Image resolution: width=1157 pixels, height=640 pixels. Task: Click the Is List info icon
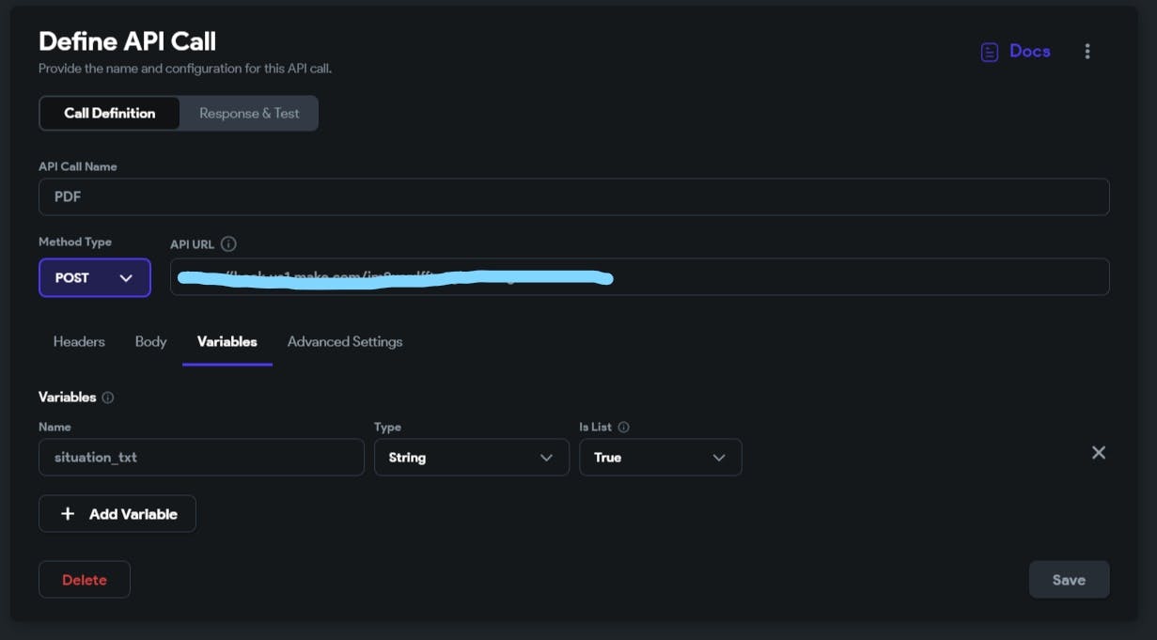click(x=623, y=427)
